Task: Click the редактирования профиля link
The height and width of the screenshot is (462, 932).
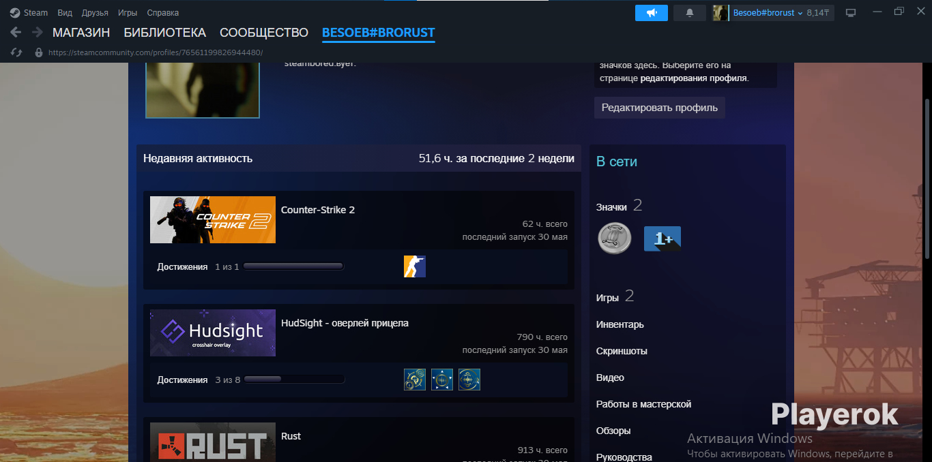Action: (694, 78)
